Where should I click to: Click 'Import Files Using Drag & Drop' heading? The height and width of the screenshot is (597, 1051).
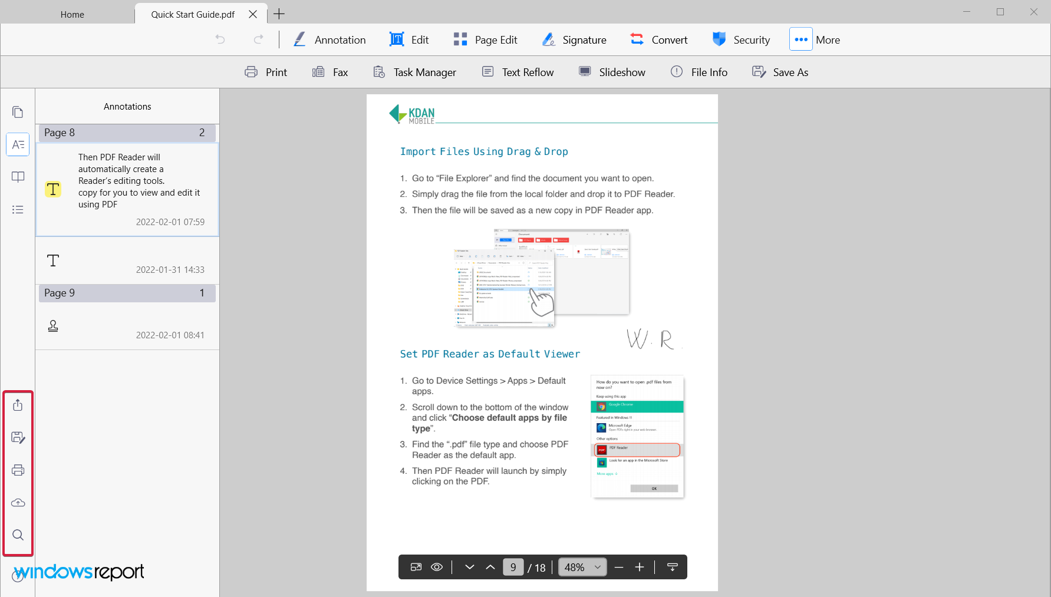click(x=484, y=151)
